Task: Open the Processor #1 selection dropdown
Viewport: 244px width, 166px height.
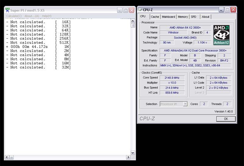Action: [174, 104]
